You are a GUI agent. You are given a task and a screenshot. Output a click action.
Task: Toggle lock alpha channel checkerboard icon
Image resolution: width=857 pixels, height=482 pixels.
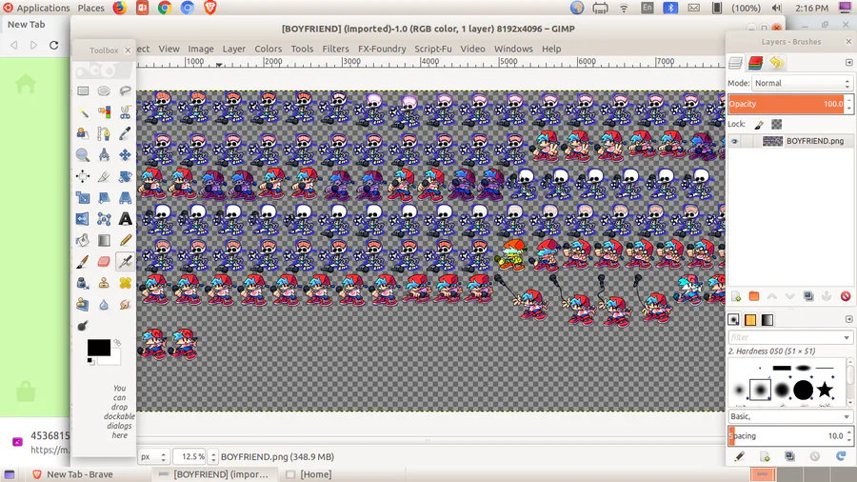click(x=777, y=124)
